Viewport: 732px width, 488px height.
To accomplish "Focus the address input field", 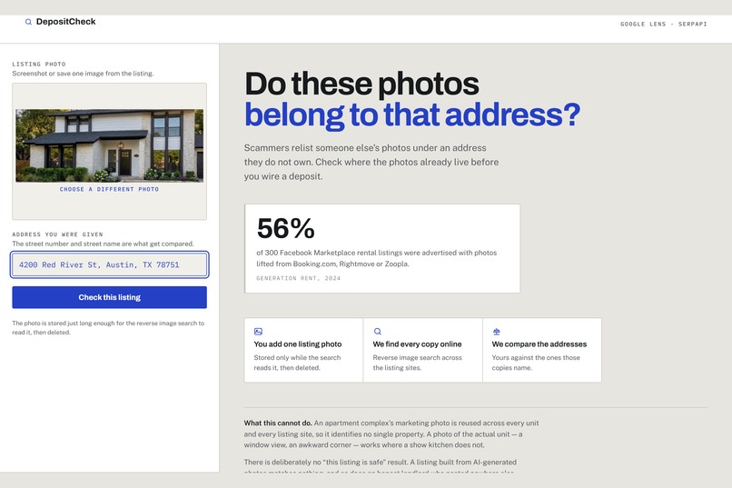I will (109, 264).
